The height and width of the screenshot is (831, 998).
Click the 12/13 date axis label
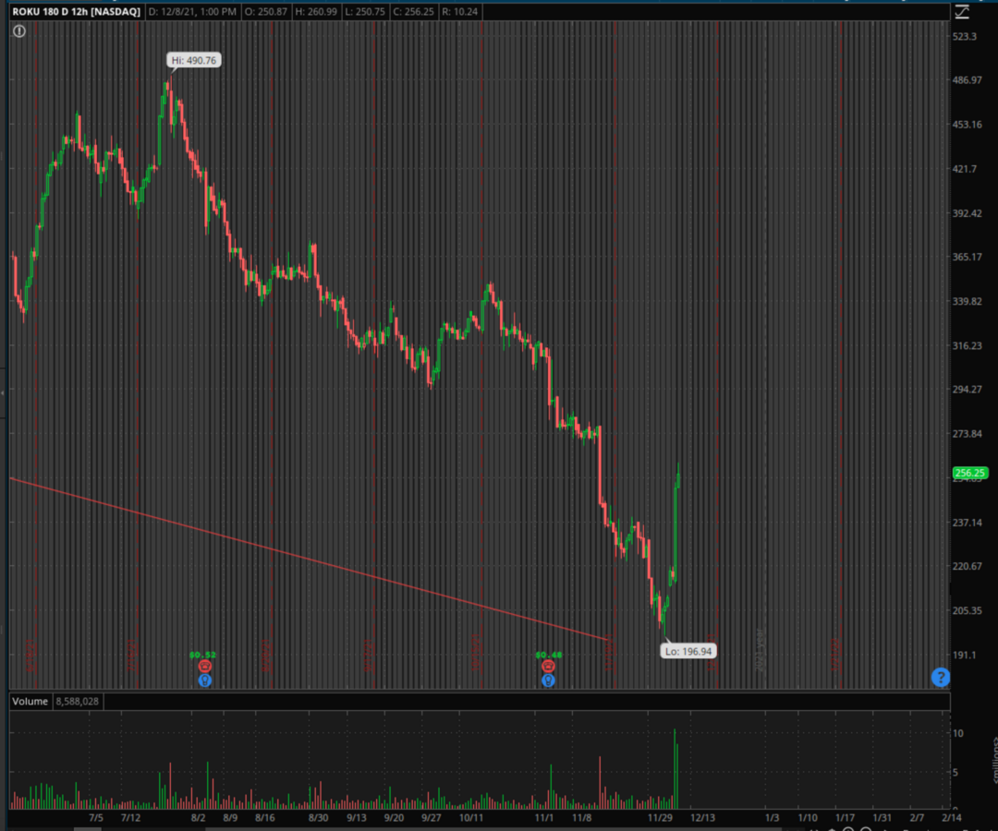(702, 818)
